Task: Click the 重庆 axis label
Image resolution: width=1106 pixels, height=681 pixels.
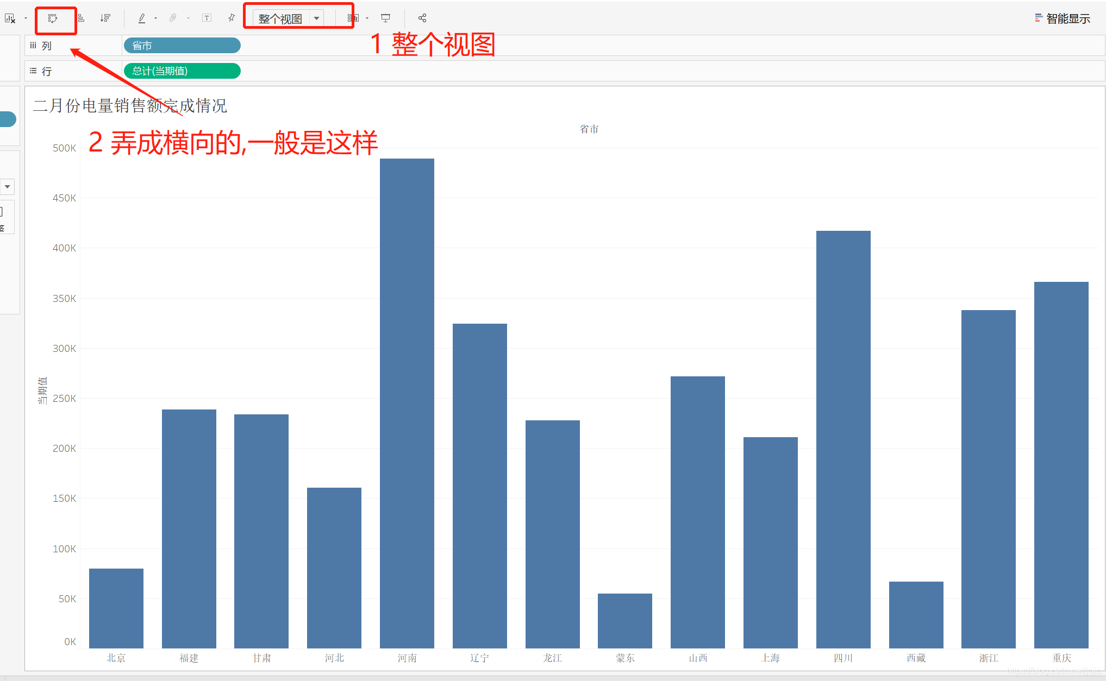Action: (1061, 658)
